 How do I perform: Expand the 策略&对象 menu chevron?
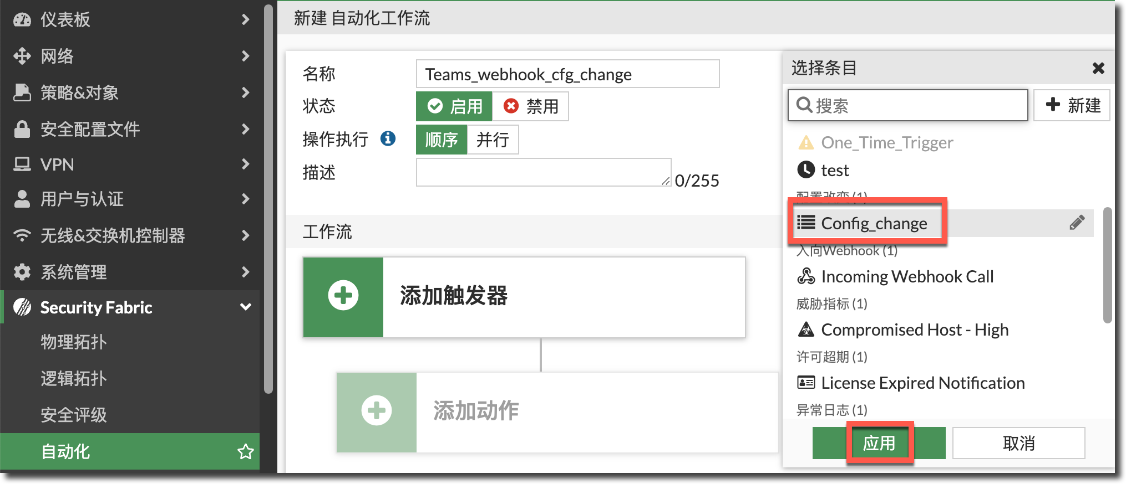(x=245, y=92)
